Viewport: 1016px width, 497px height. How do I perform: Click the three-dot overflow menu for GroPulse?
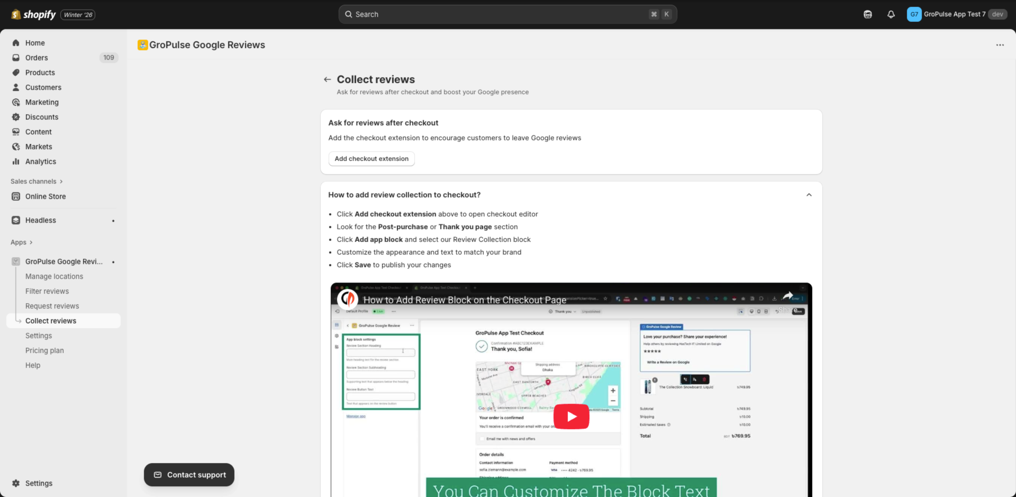tap(1000, 45)
